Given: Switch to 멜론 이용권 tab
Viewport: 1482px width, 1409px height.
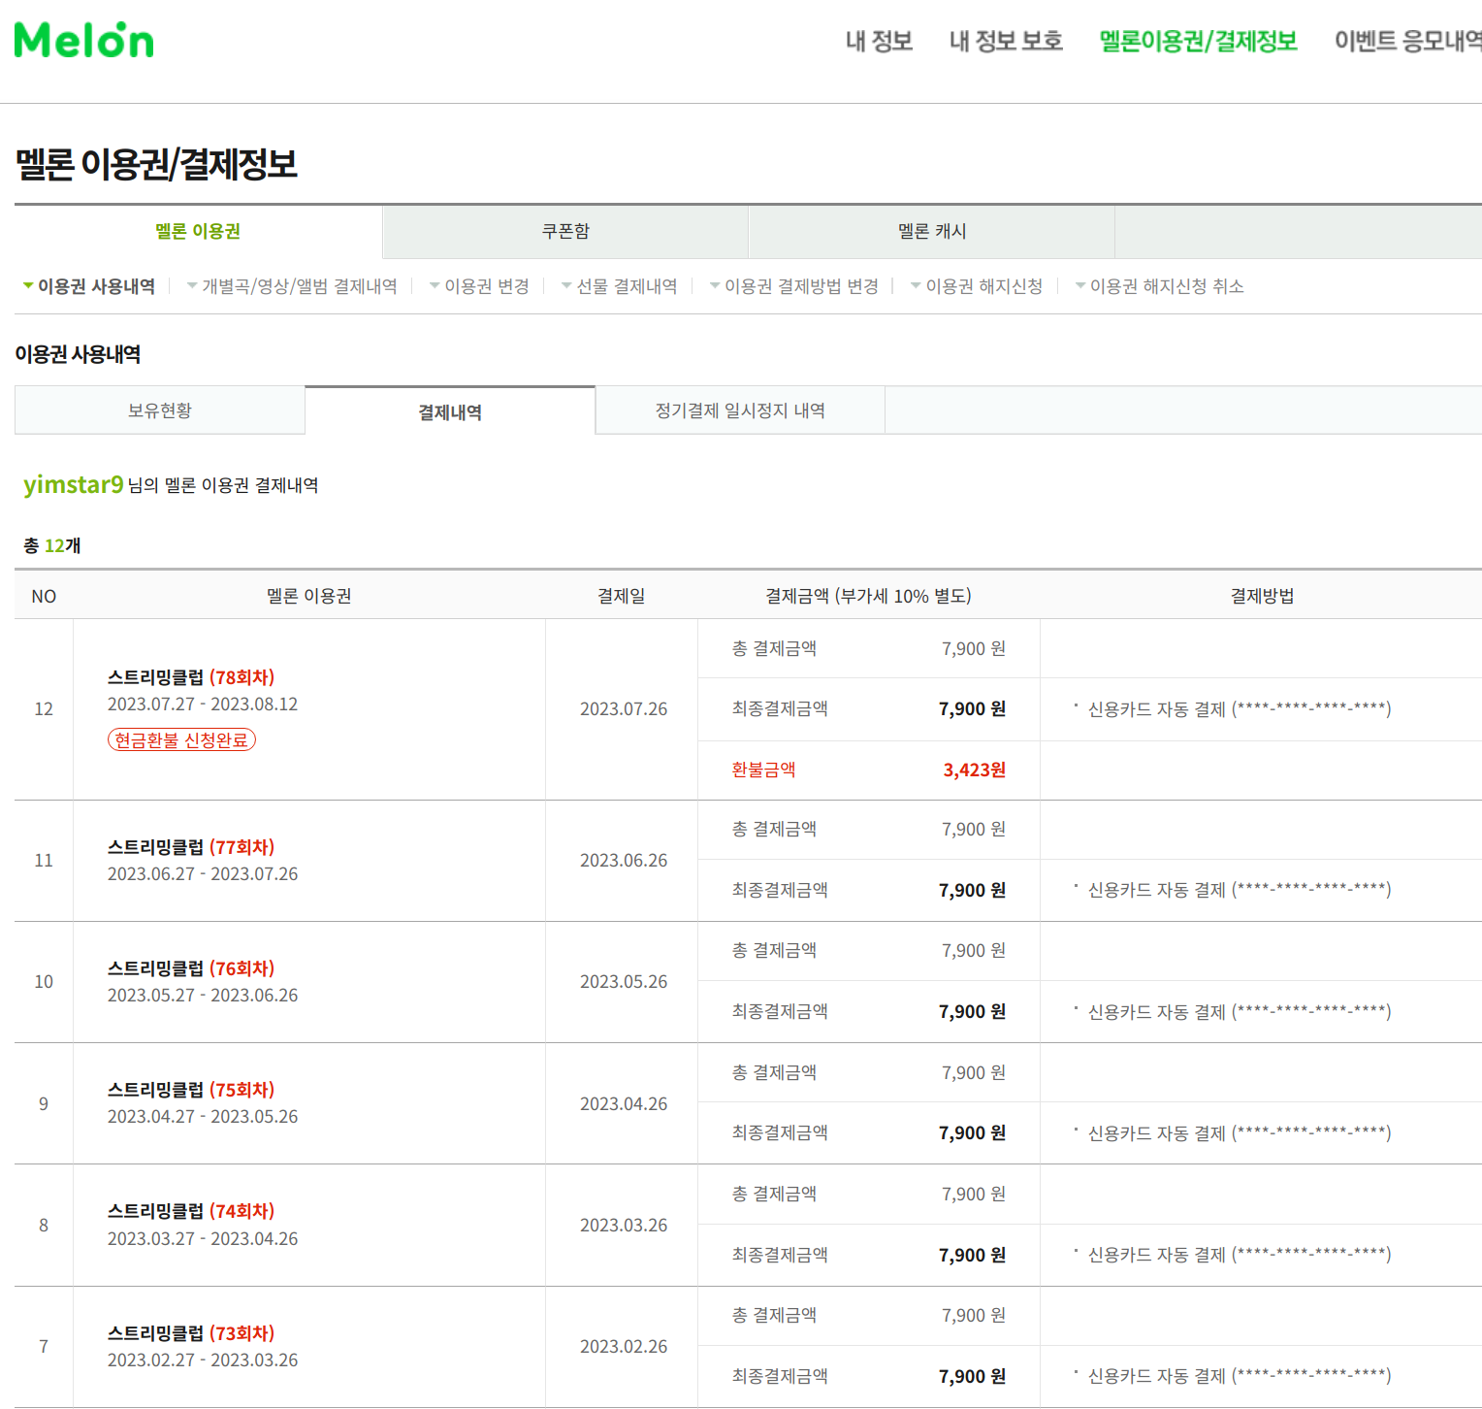Looking at the screenshot, I should tap(198, 231).
